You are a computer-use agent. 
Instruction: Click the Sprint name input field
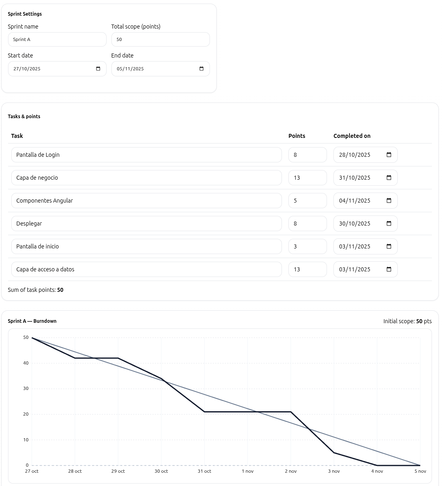pyautogui.click(x=57, y=39)
